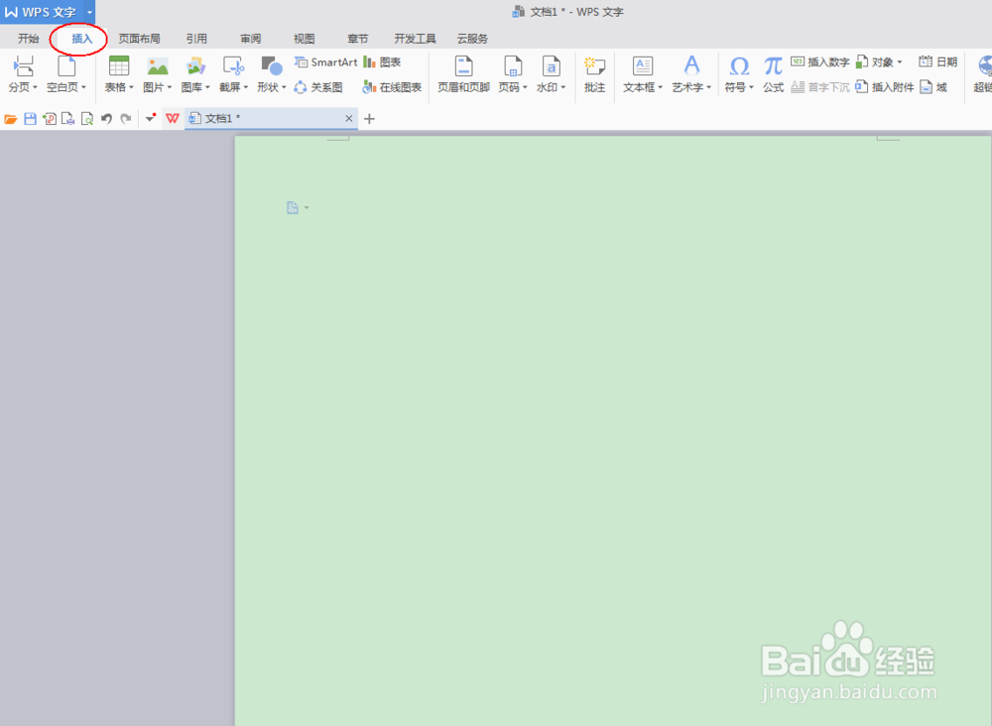The height and width of the screenshot is (726, 992).
Task: Click the 图片 (picture) icon
Action: 157,65
